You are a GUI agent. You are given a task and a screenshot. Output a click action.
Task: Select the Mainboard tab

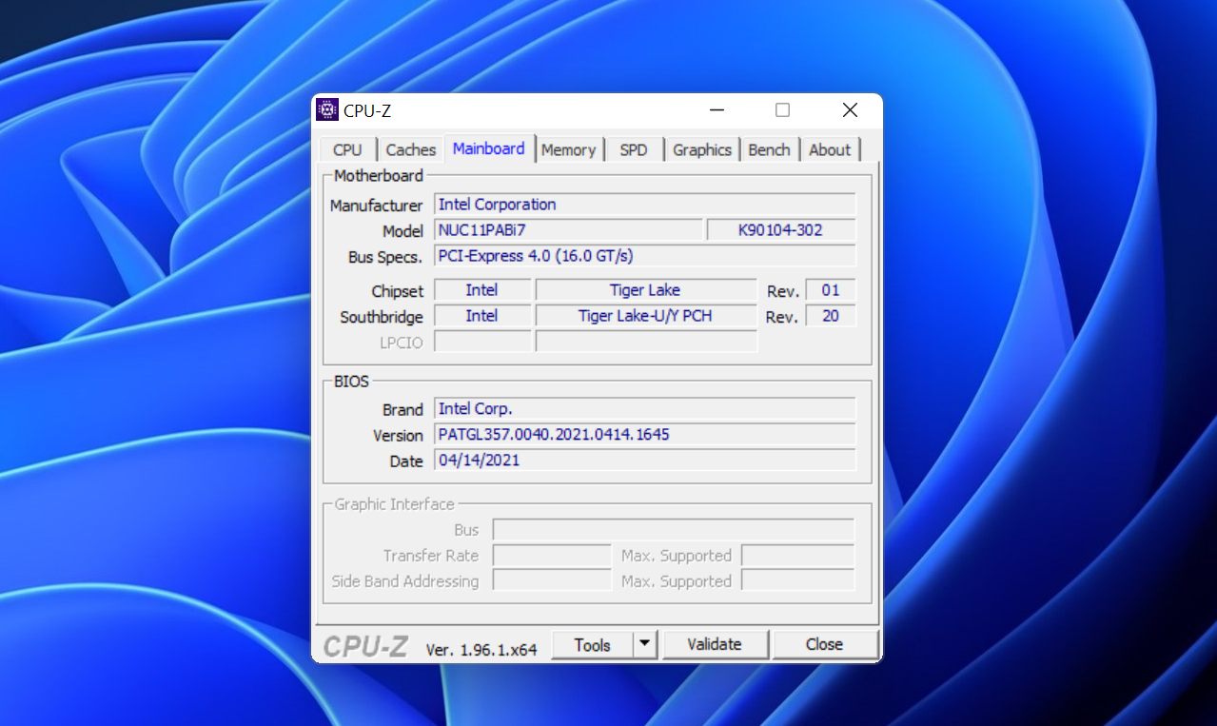(489, 148)
